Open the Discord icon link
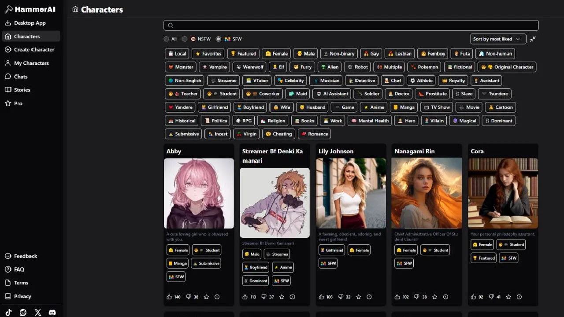The height and width of the screenshot is (317, 564). [x=52, y=312]
